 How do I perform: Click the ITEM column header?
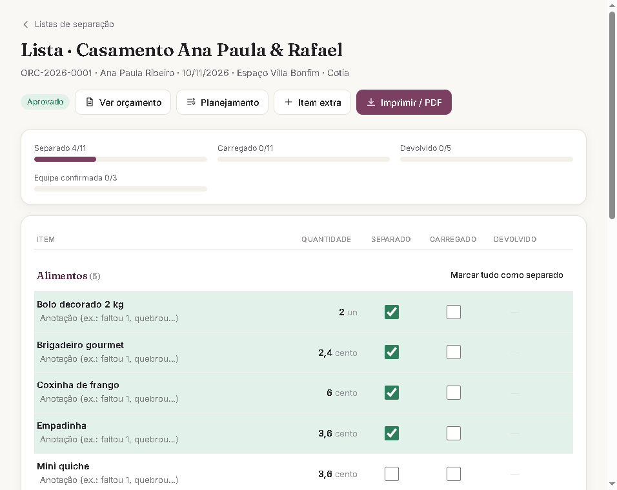(x=46, y=239)
